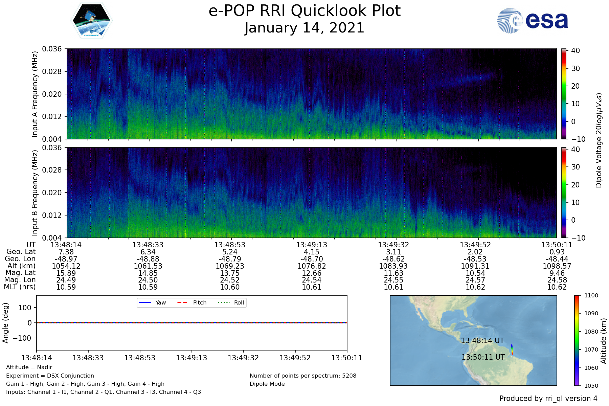Click the South America map thumbnail
This screenshot has height=406, width=609.
click(473, 340)
